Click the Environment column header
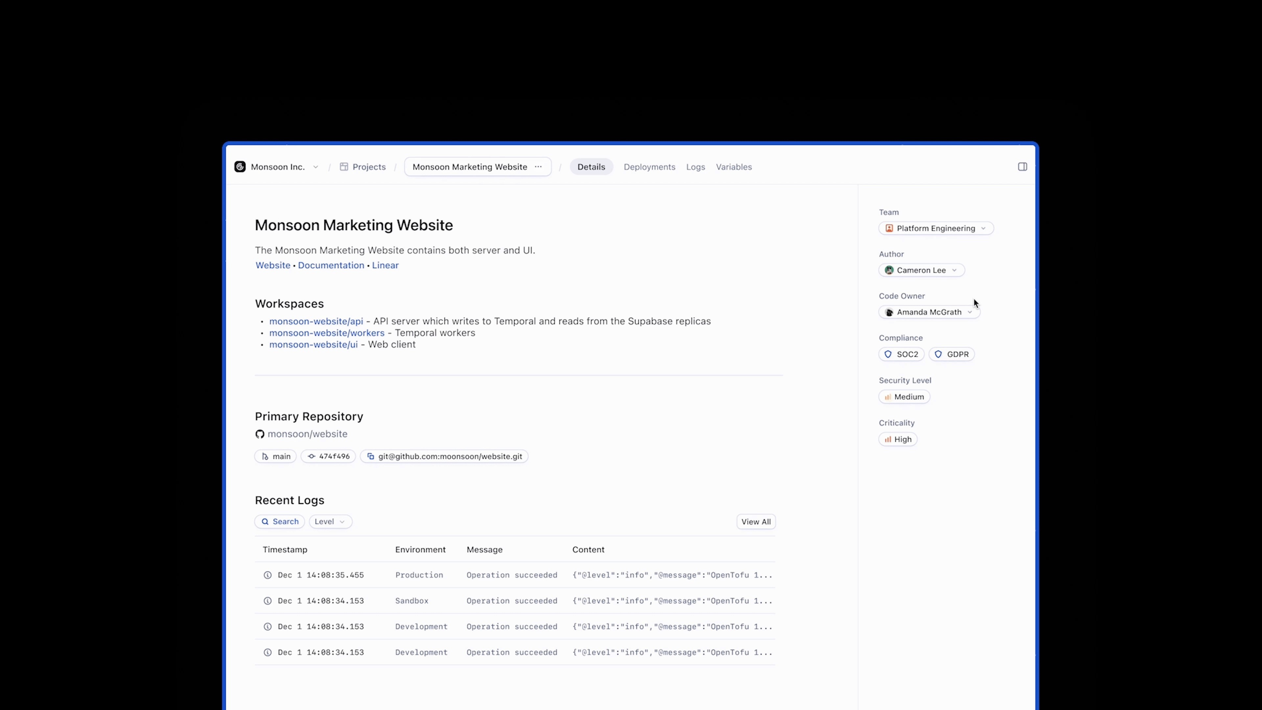The width and height of the screenshot is (1262, 710). tap(420, 549)
